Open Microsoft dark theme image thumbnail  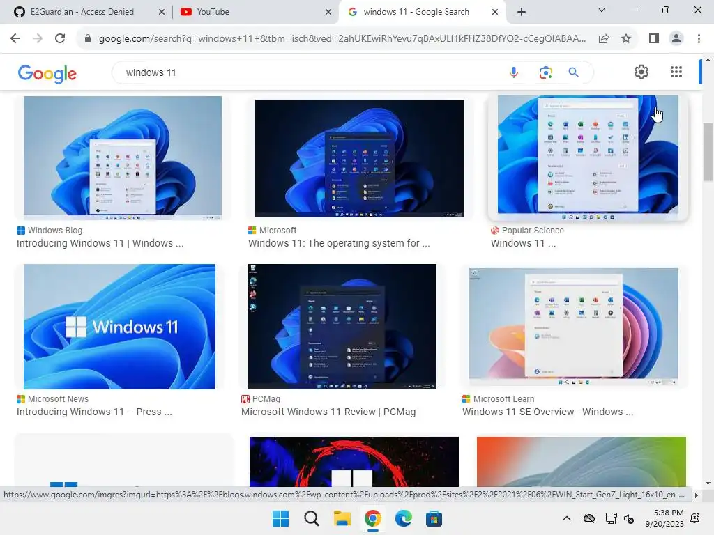coord(359,158)
